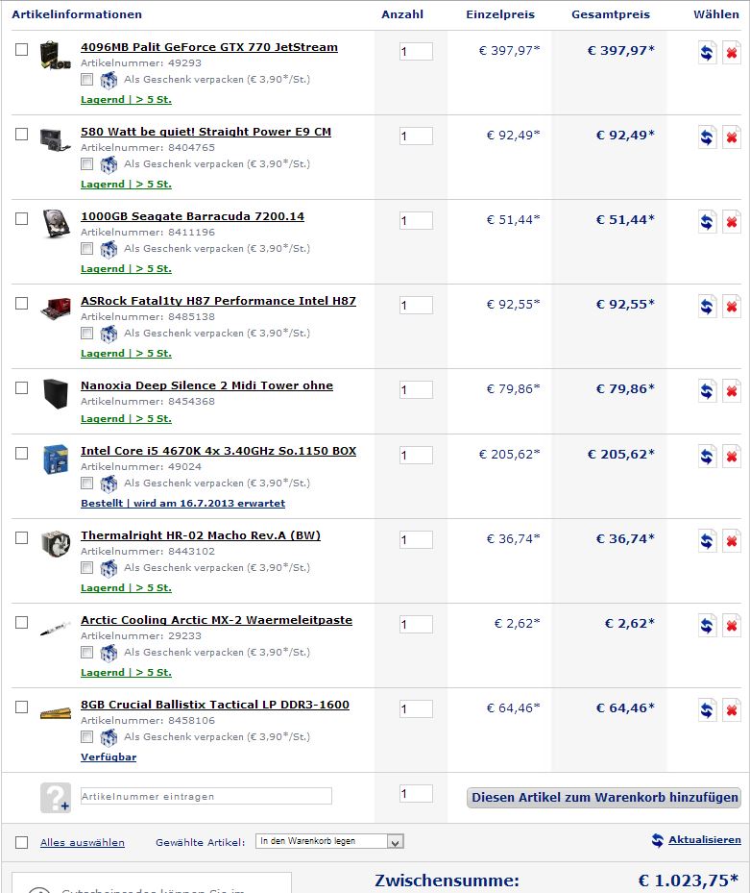Tick the Alles auswählen checkbox

[22, 842]
